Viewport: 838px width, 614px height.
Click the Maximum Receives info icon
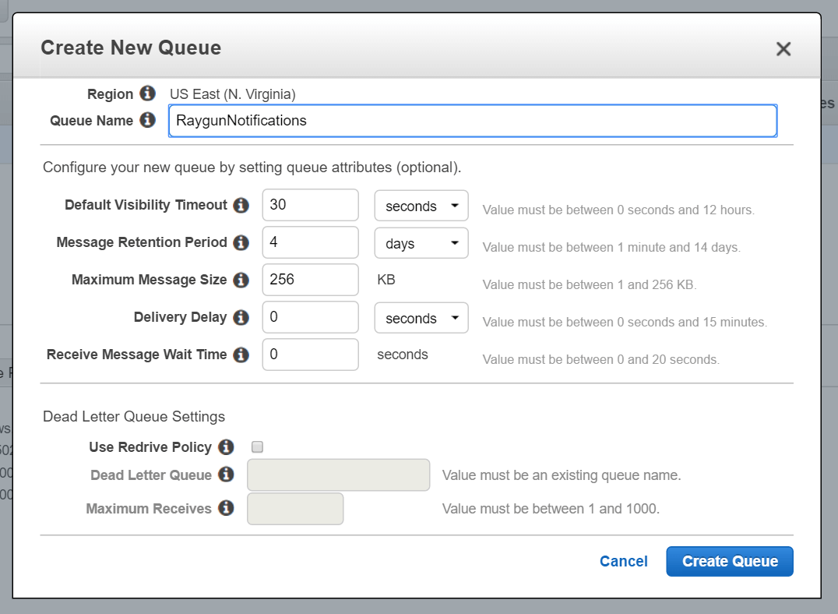tap(226, 509)
